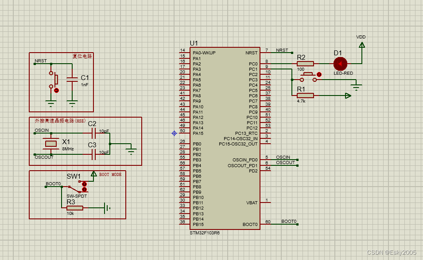Click the OSCIN_PD0 pin label
Image resolution: width=423 pixels, height=260 pixels.
(245, 160)
